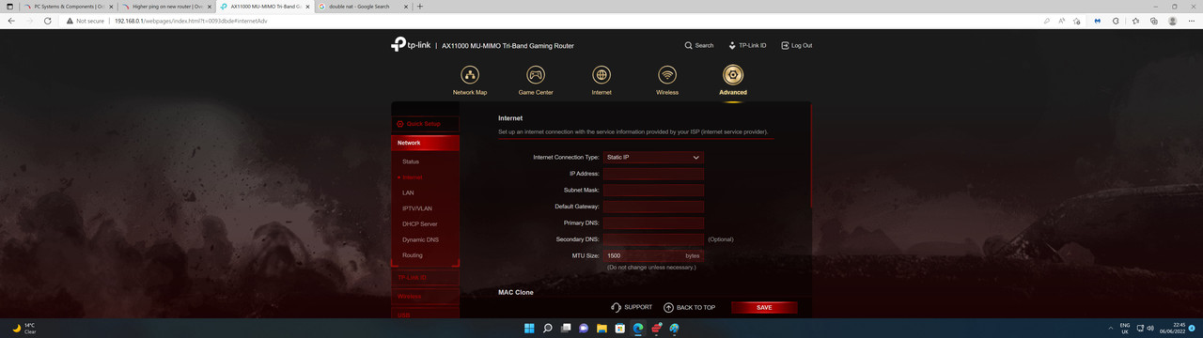Screen dimensions: 1203x338
Task: Switch to PC Systems & Components tab
Action: pos(69,7)
